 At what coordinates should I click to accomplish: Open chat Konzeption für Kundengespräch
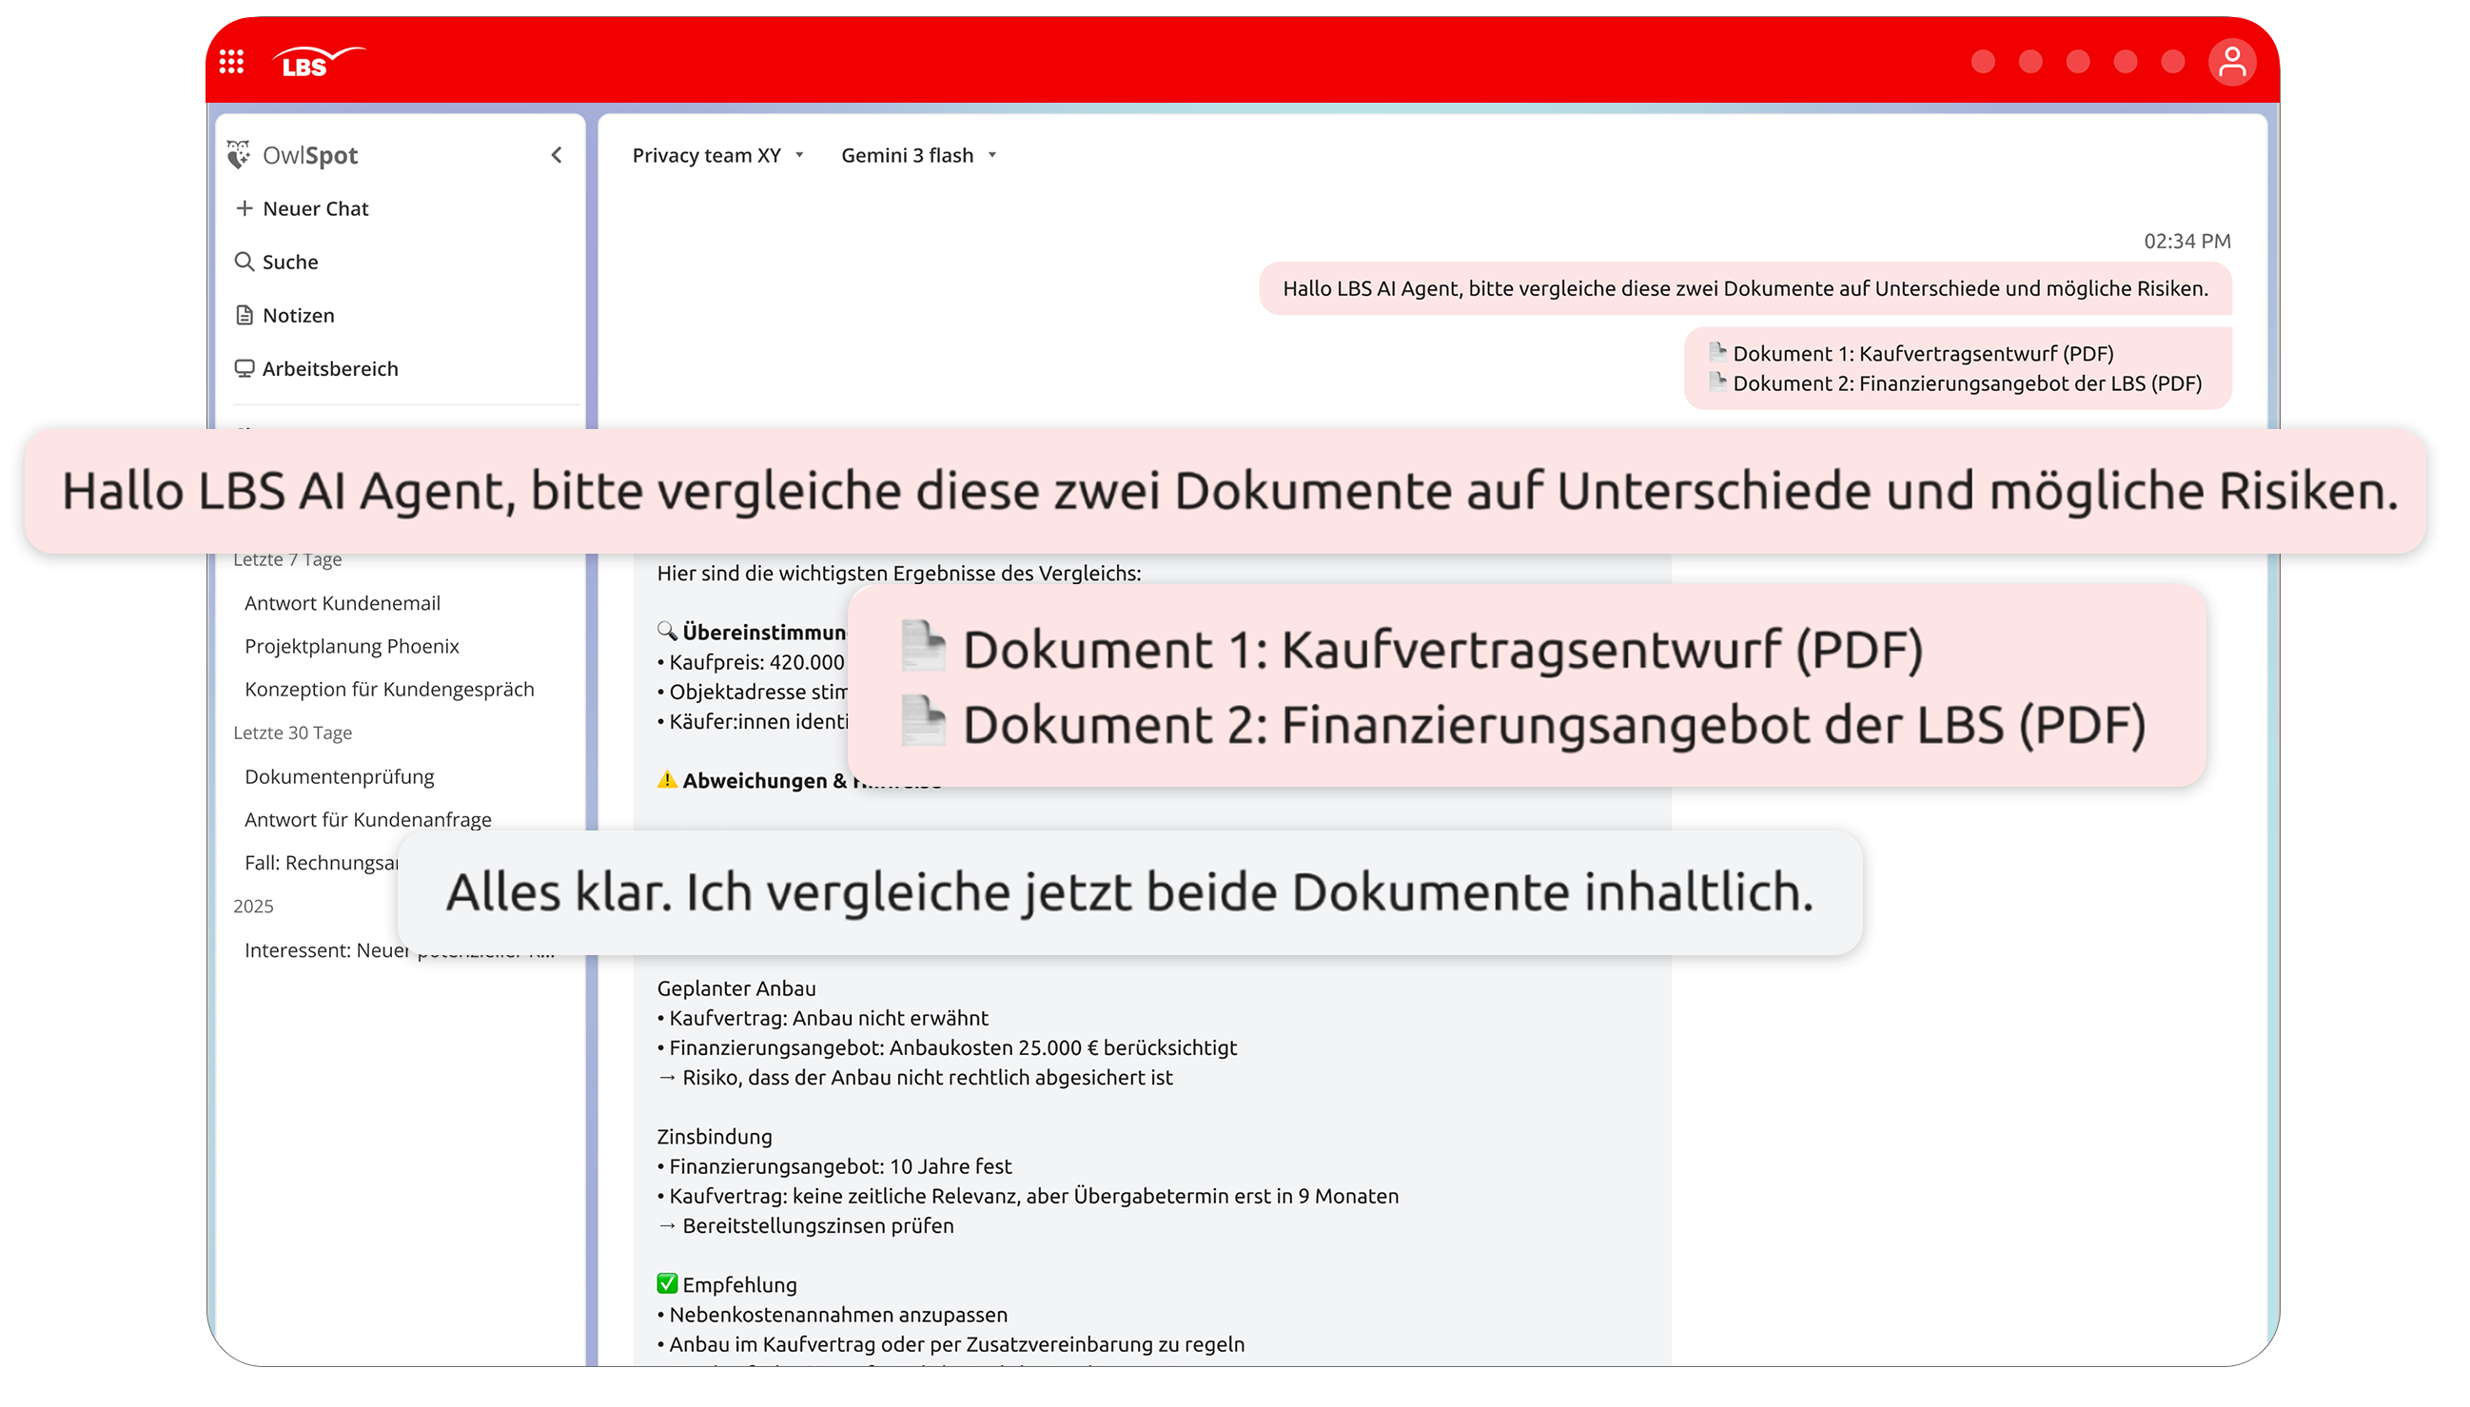tap(389, 690)
